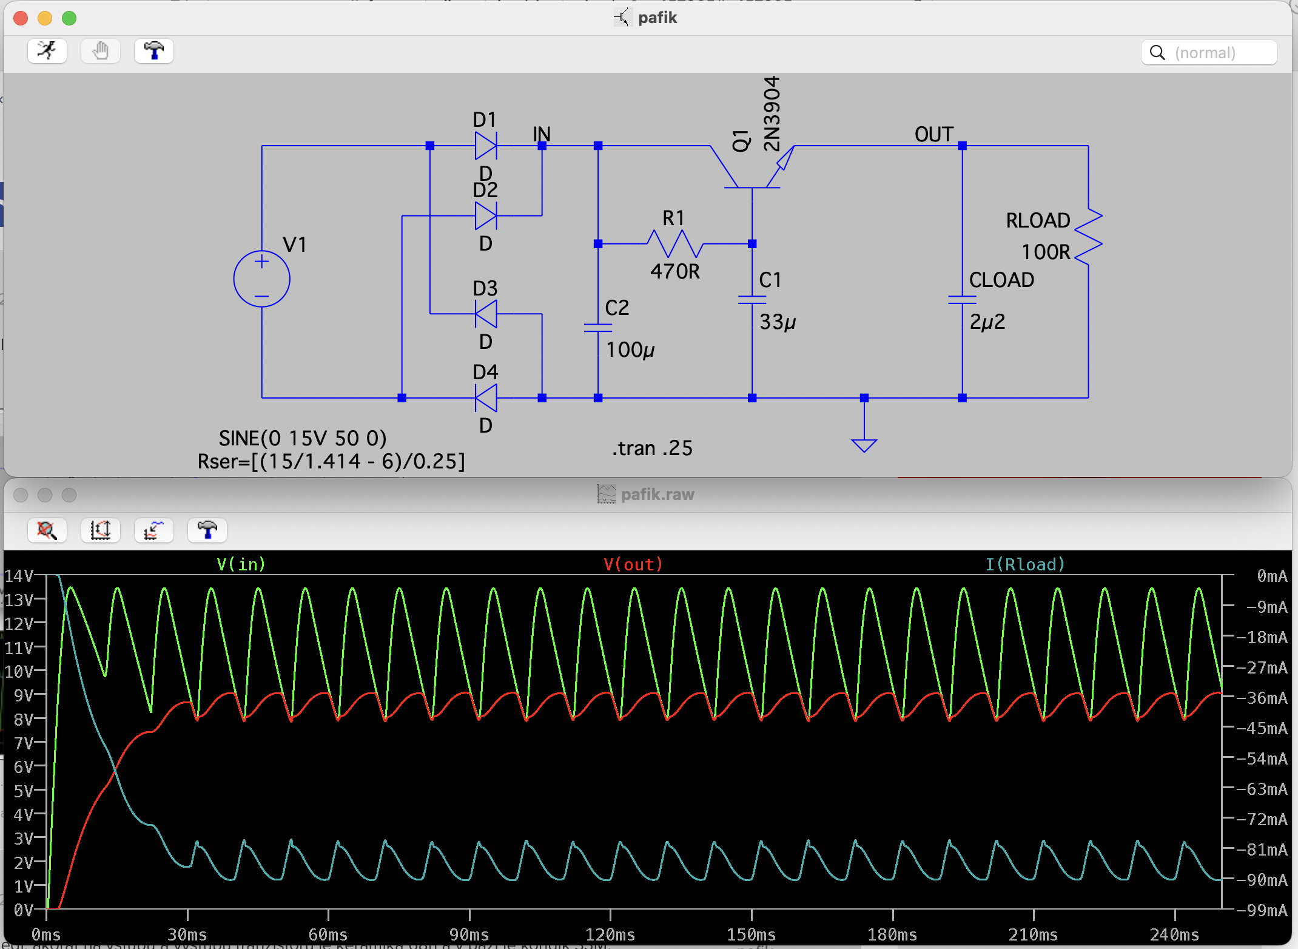The image size is (1298, 949).
Task: Click the Run simulation icon
Action: click(x=47, y=51)
